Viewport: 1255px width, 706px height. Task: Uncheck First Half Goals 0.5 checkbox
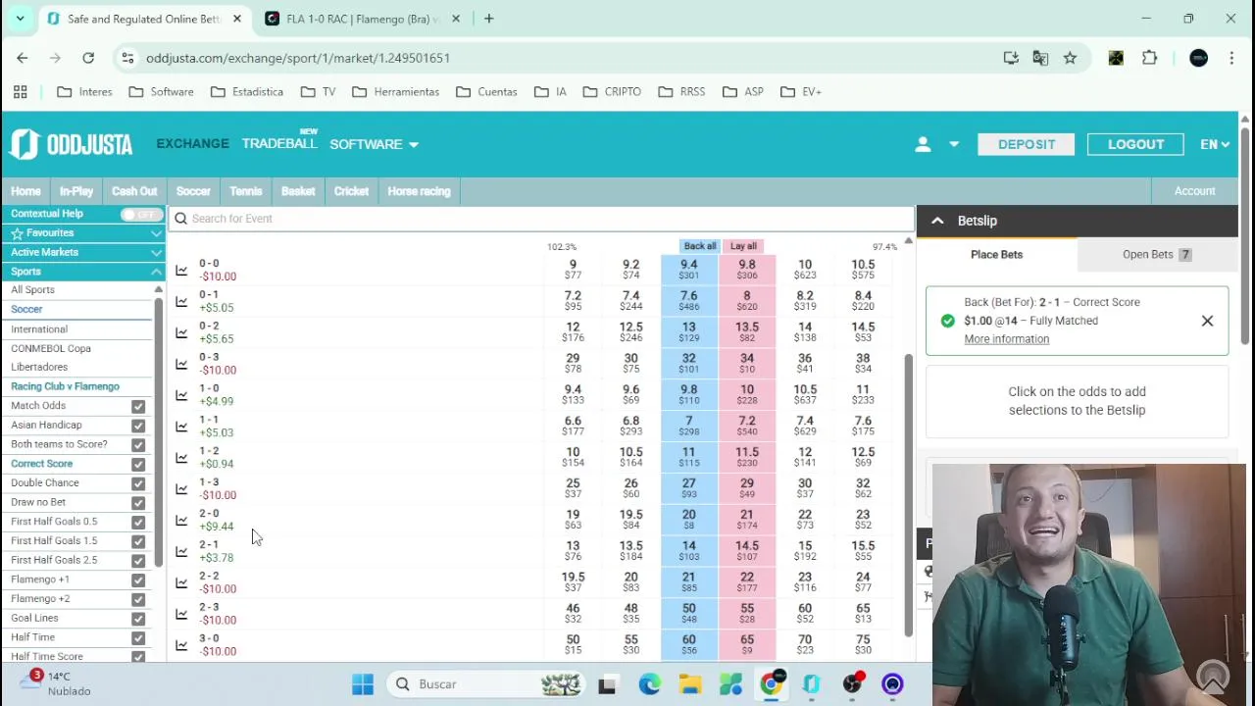(138, 522)
